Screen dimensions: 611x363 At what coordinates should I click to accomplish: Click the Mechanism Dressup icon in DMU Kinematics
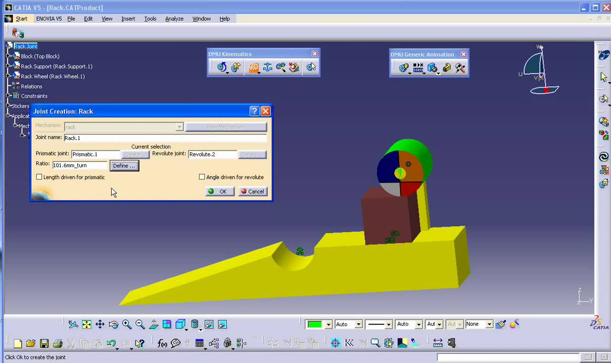236,67
